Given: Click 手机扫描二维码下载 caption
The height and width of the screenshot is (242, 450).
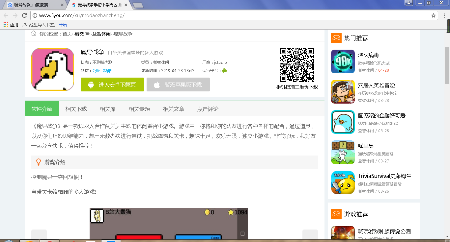Looking at the screenshot, I should pos(297,87).
